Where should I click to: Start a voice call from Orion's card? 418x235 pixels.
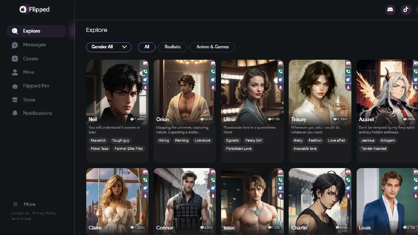(x=213, y=71)
